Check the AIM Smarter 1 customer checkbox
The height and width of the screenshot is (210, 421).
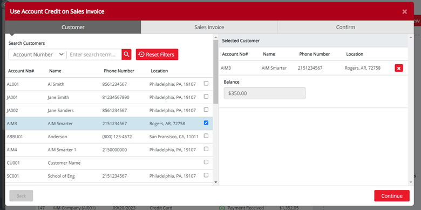click(206, 149)
